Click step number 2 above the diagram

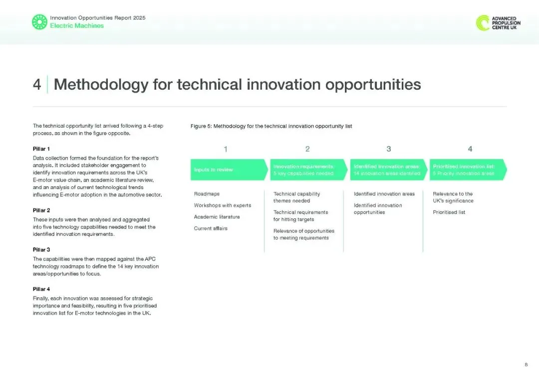pos(307,149)
